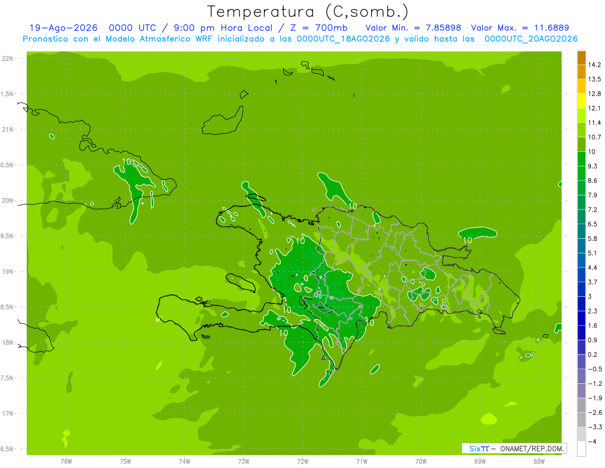Click the 12.8 colorbar value
Viewport: 605px width, 468px height.
click(x=594, y=94)
